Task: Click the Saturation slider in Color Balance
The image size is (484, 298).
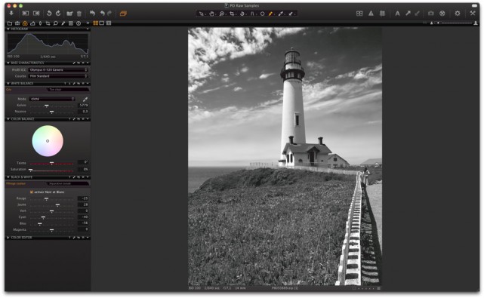Action: click(x=51, y=170)
